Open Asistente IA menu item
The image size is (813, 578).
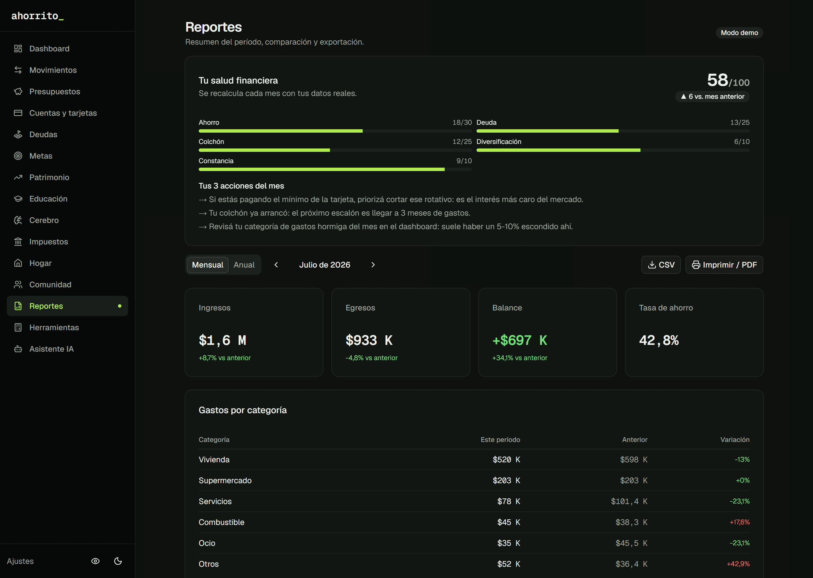[67, 349]
